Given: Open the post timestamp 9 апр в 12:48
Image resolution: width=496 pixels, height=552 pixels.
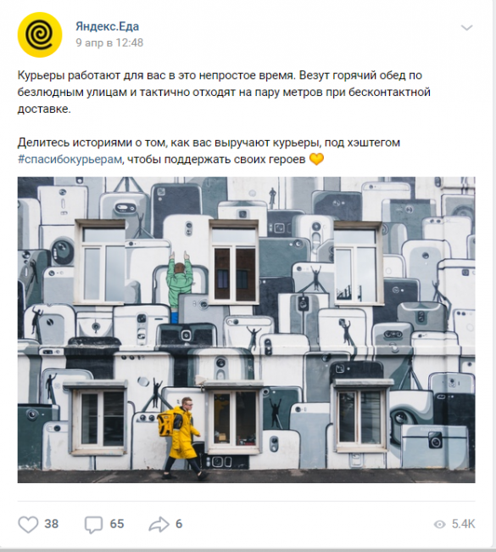Looking at the screenshot, I should pyautogui.click(x=109, y=42).
